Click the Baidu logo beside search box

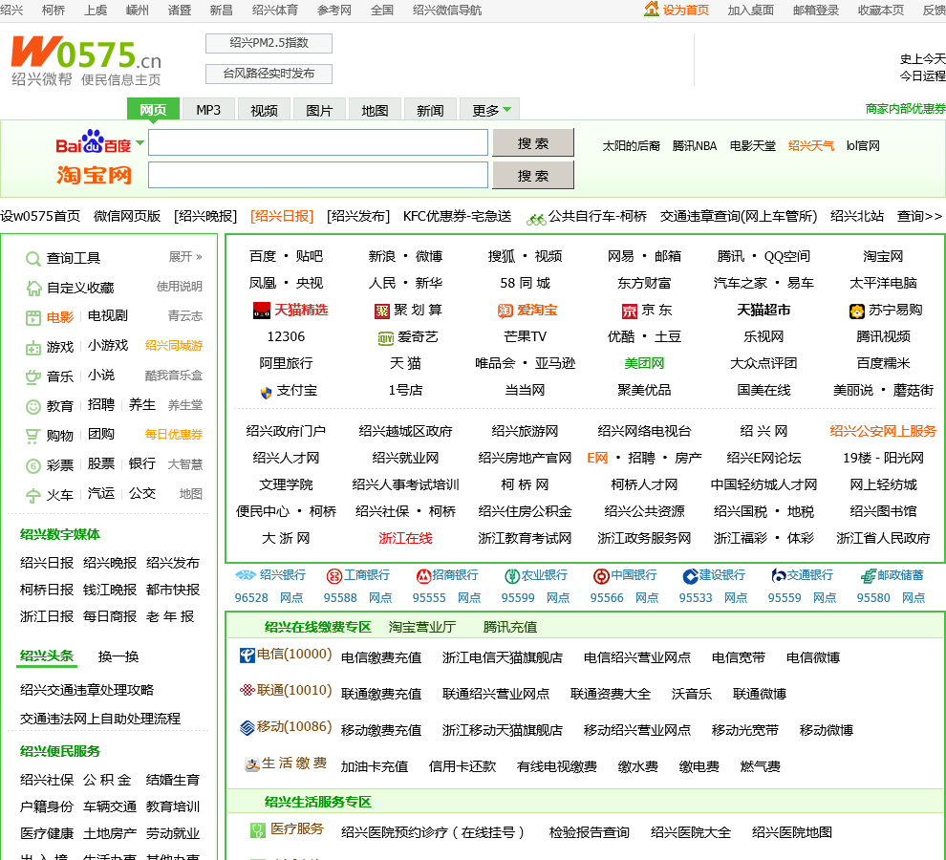tap(93, 143)
